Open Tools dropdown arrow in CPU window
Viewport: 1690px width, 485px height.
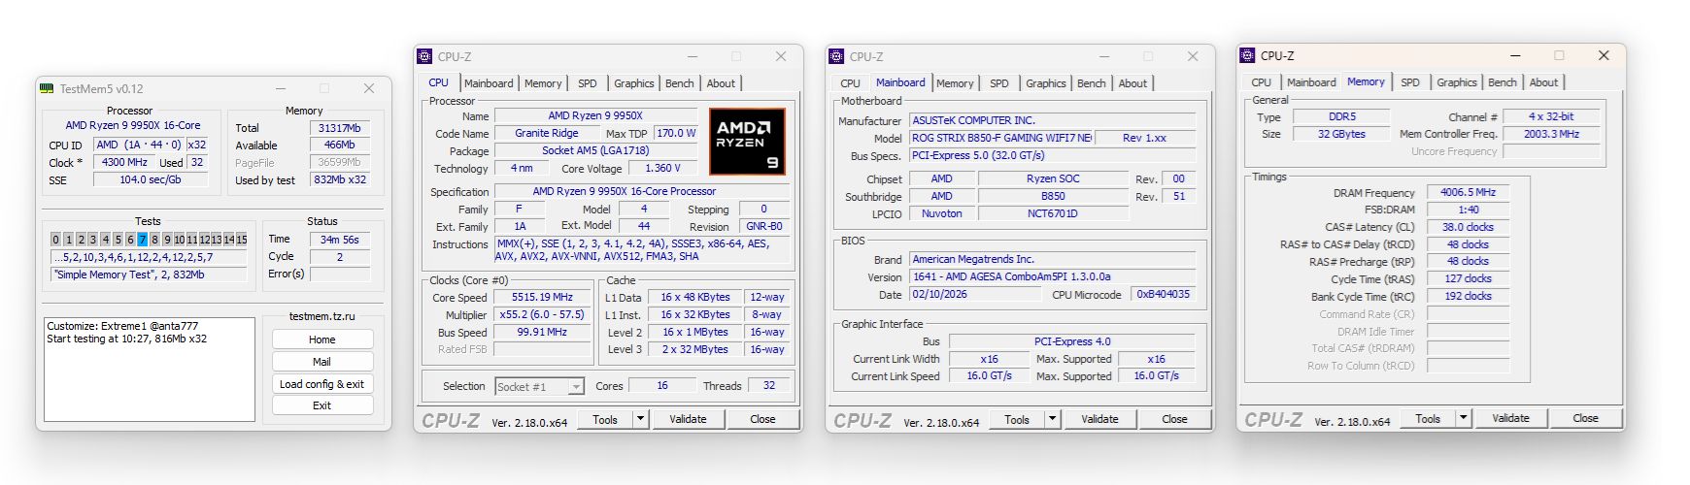(640, 419)
